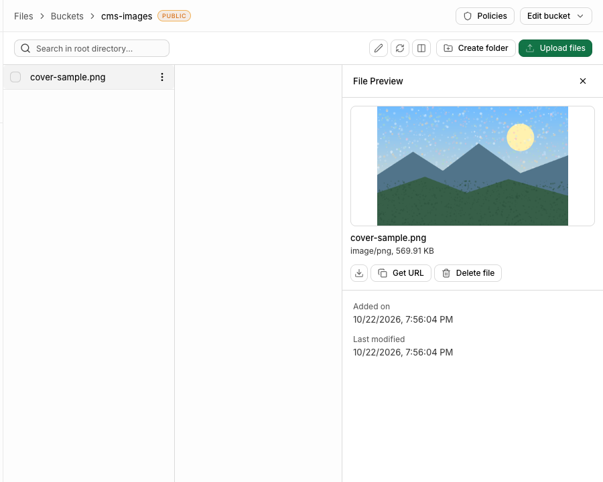Click the Create folder button

[476, 48]
